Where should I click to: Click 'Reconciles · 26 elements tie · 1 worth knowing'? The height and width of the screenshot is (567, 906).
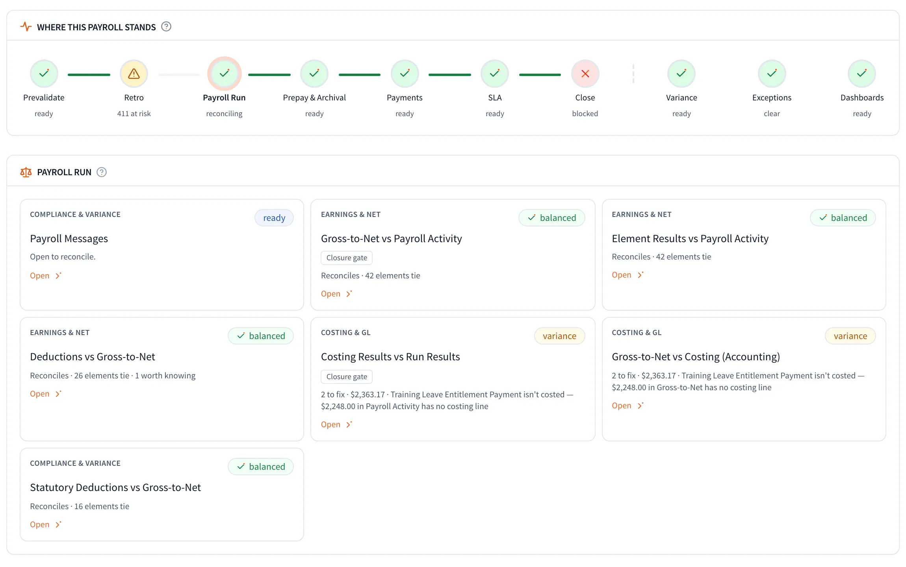coord(113,376)
